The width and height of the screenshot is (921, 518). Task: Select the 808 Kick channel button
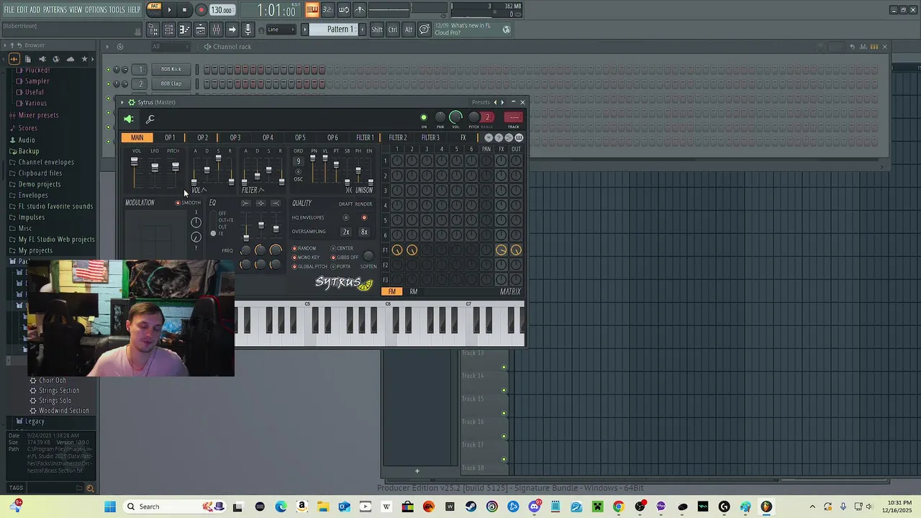click(171, 69)
